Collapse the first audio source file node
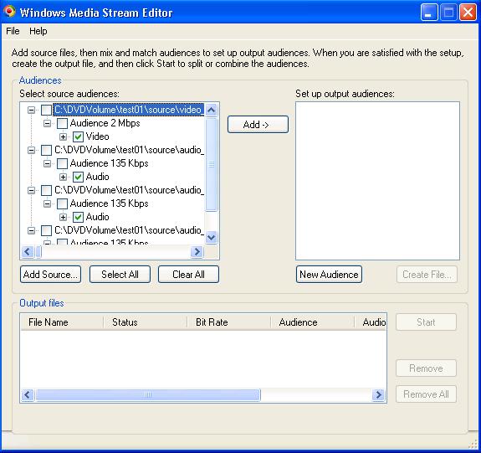481x453 pixels. coord(31,150)
